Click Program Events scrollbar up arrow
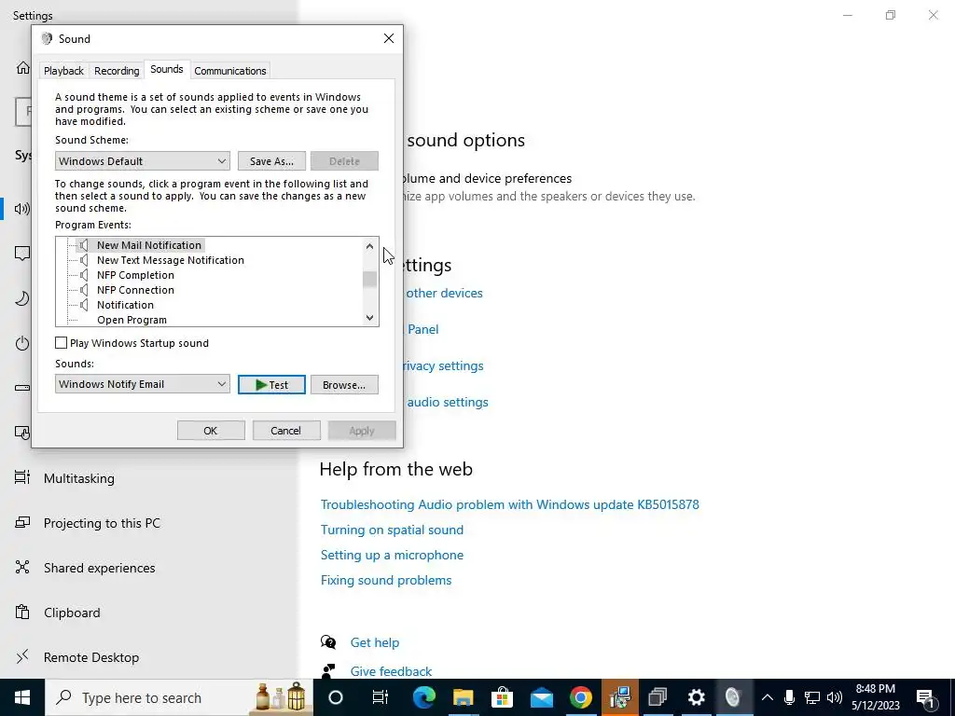The height and width of the screenshot is (716, 955). click(x=369, y=246)
